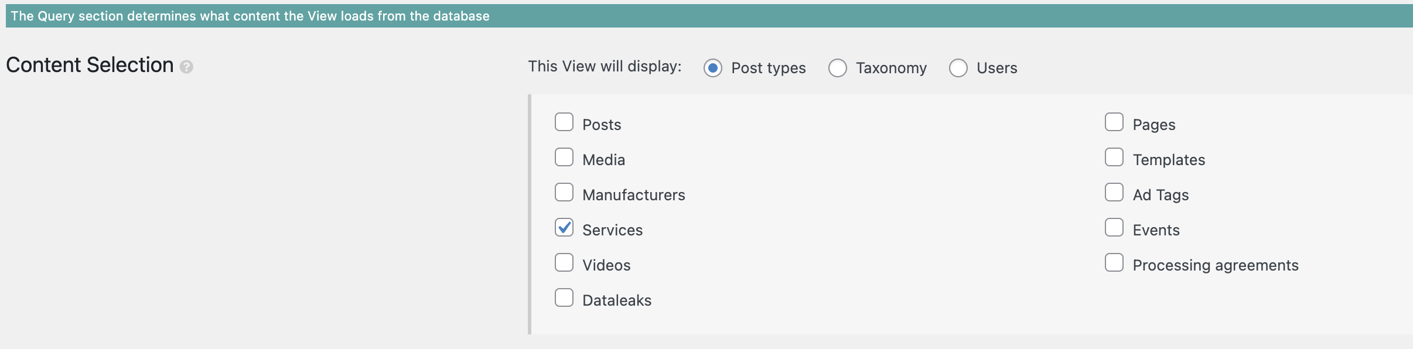Check the Processing agreements checkbox
This screenshot has width=1413, height=349.
tap(1114, 262)
